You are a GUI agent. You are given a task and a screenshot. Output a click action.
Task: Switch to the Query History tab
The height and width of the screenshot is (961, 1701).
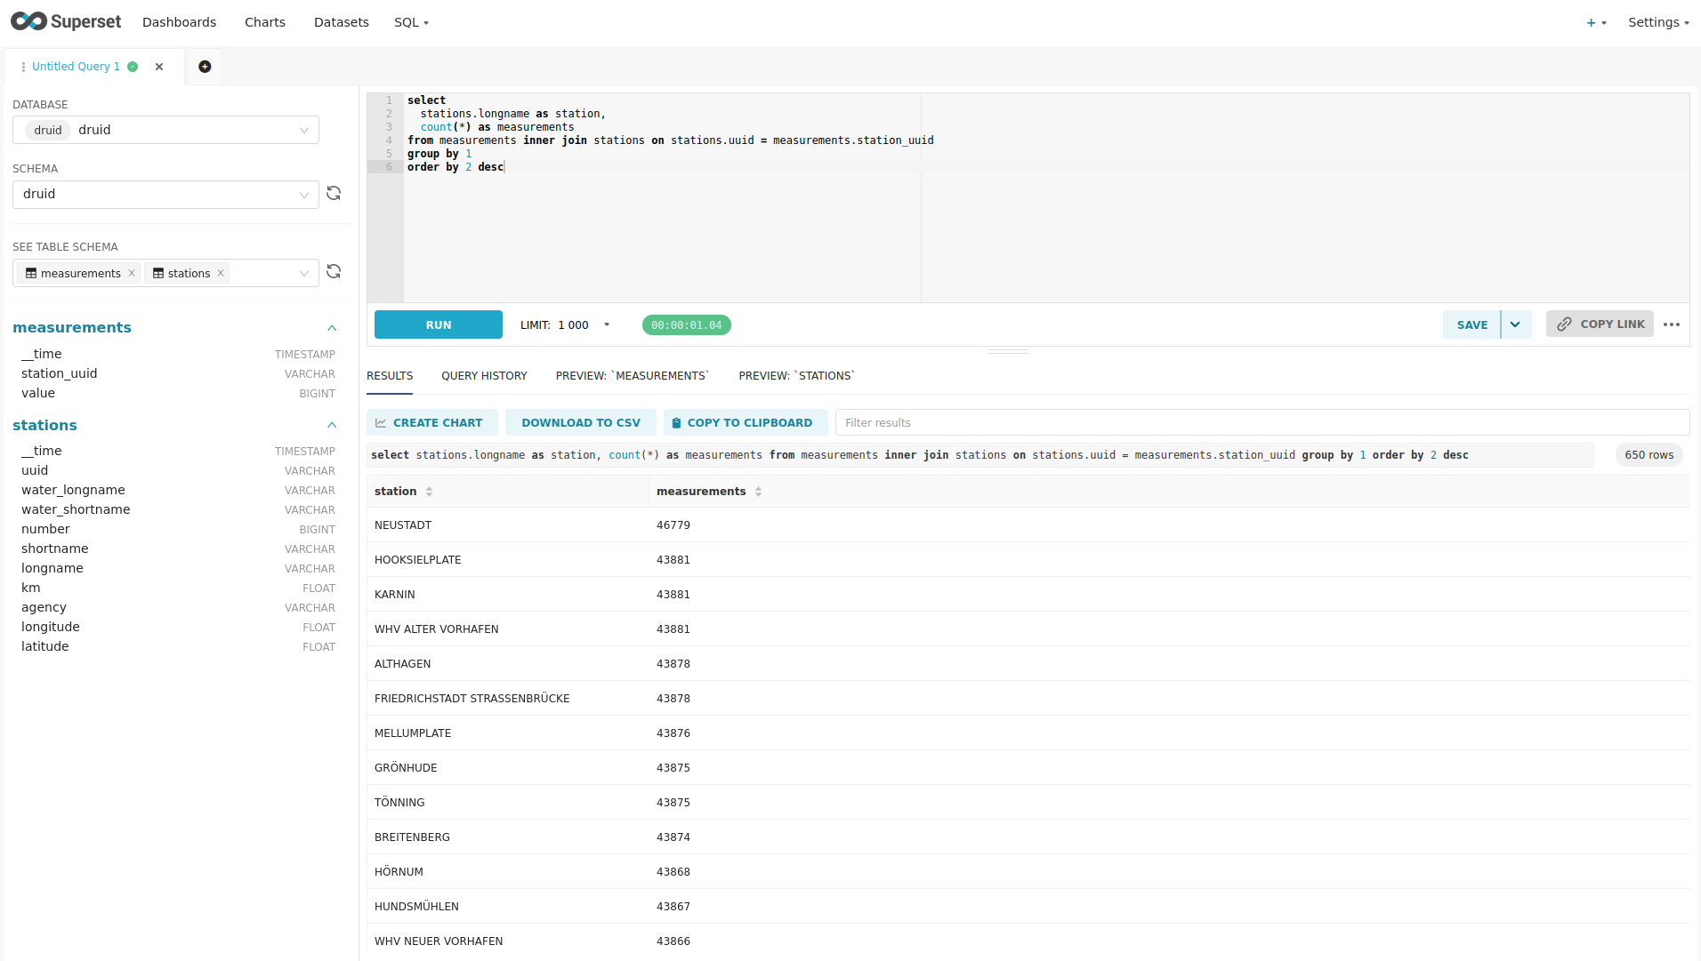484,376
